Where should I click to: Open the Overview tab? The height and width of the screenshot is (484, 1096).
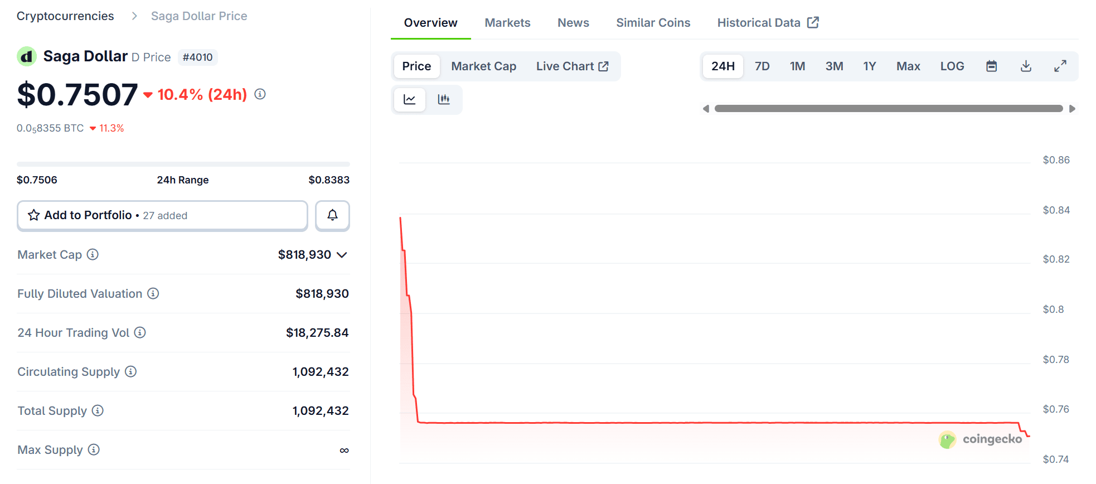(431, 23)
